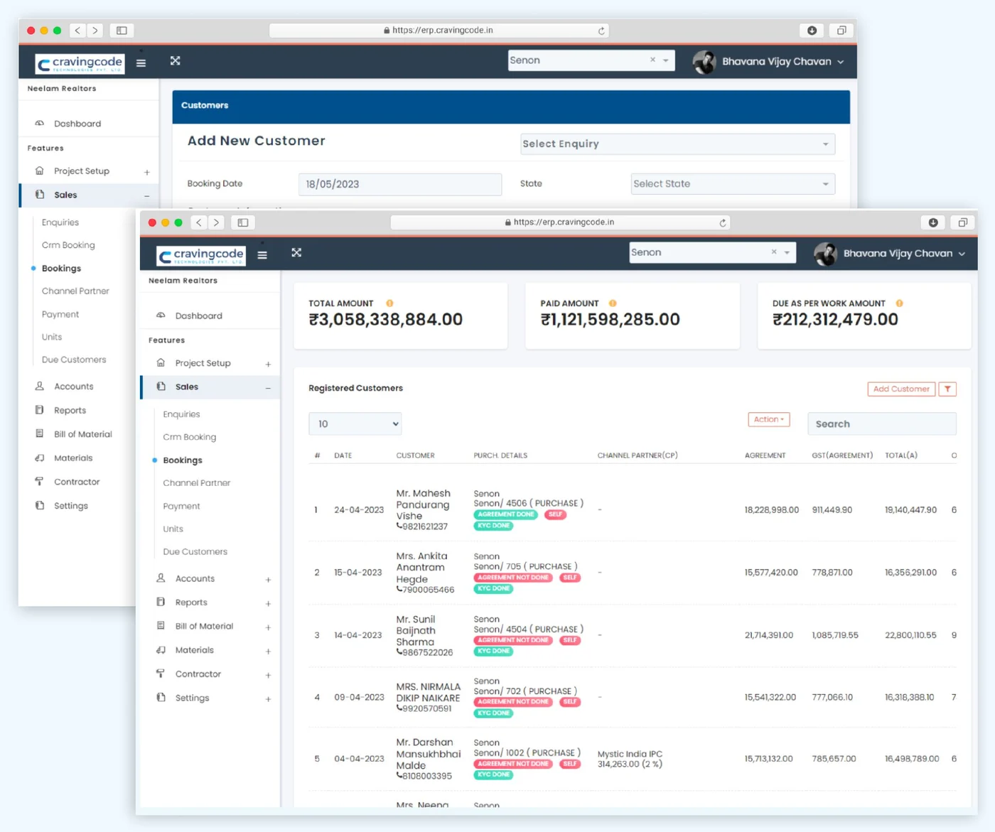Click reload icon in back window address bar
The height and width of the screenshot is (832, 995).
point(601,31)
